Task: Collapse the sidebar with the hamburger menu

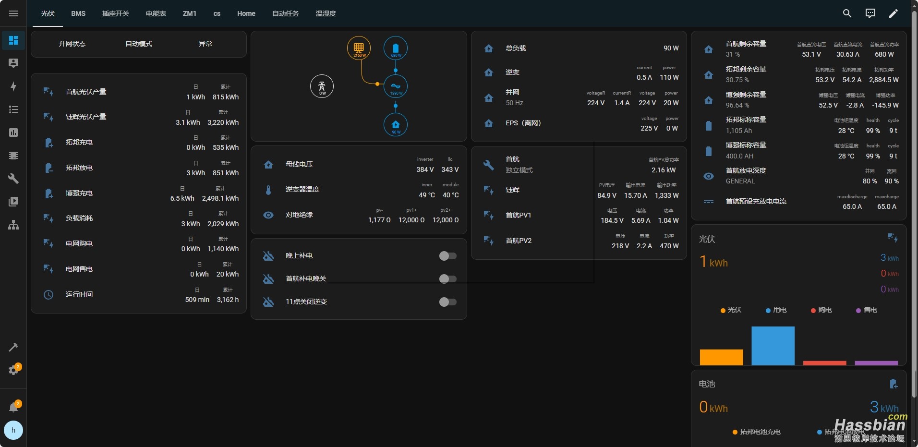Action: [13, 13]
